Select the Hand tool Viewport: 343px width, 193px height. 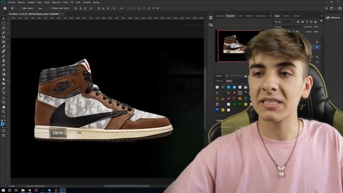point(4,107)
